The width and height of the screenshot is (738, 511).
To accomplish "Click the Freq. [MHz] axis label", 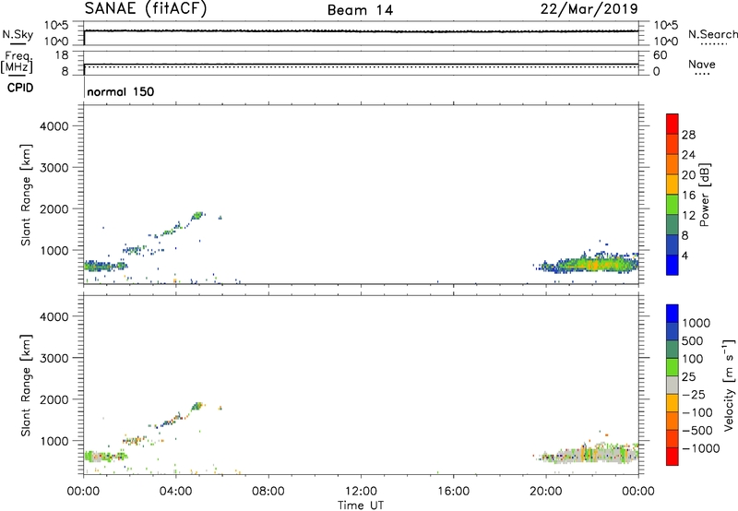I will tap(17, 62).
